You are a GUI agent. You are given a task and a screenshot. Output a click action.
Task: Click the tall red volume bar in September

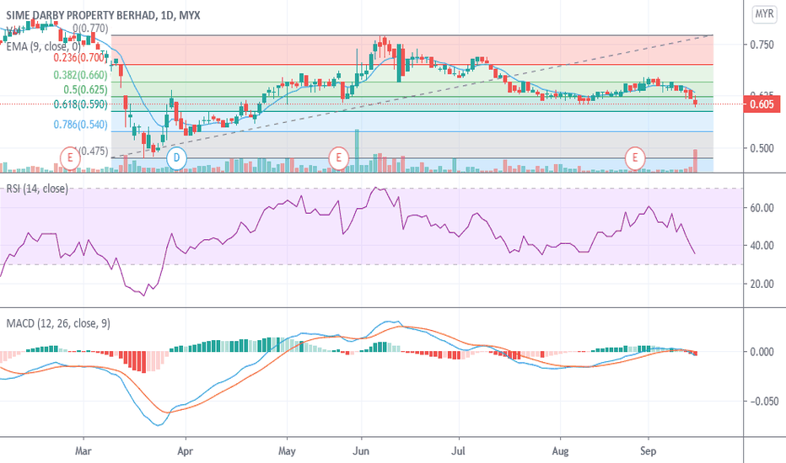click(695, 161)
